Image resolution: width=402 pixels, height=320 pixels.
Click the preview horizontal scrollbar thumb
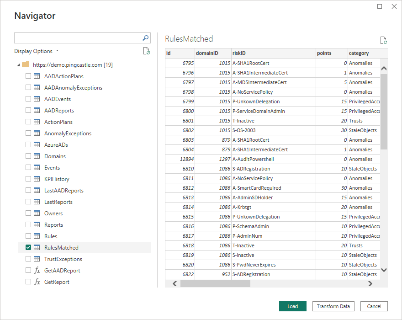[215, 283]
